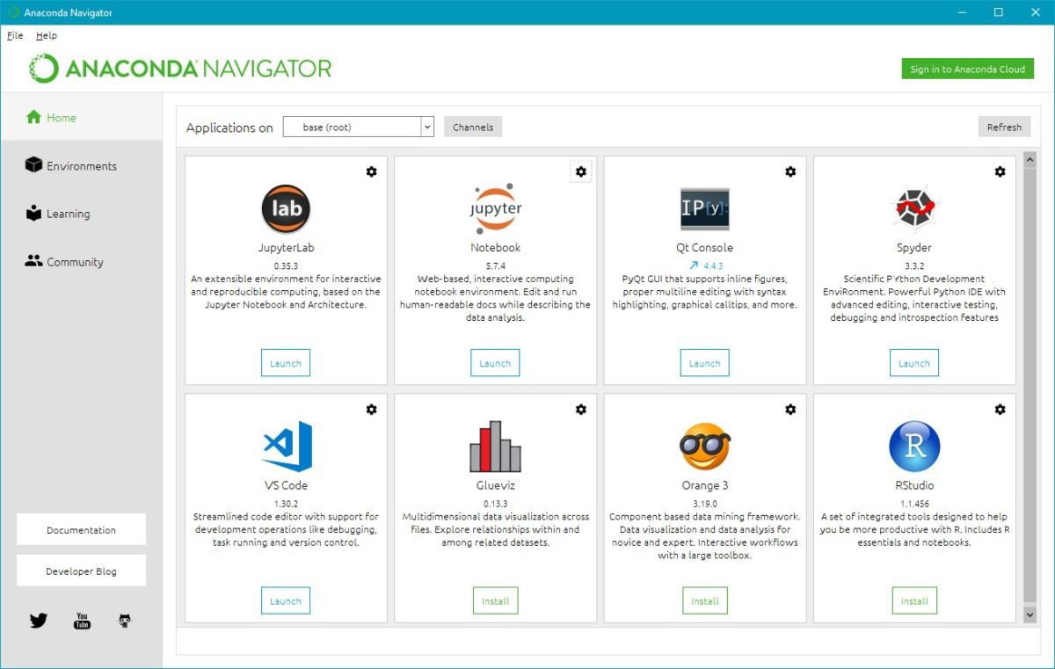Go to Home in the sidebar
1055x669 pixels.
pos(82,117)
